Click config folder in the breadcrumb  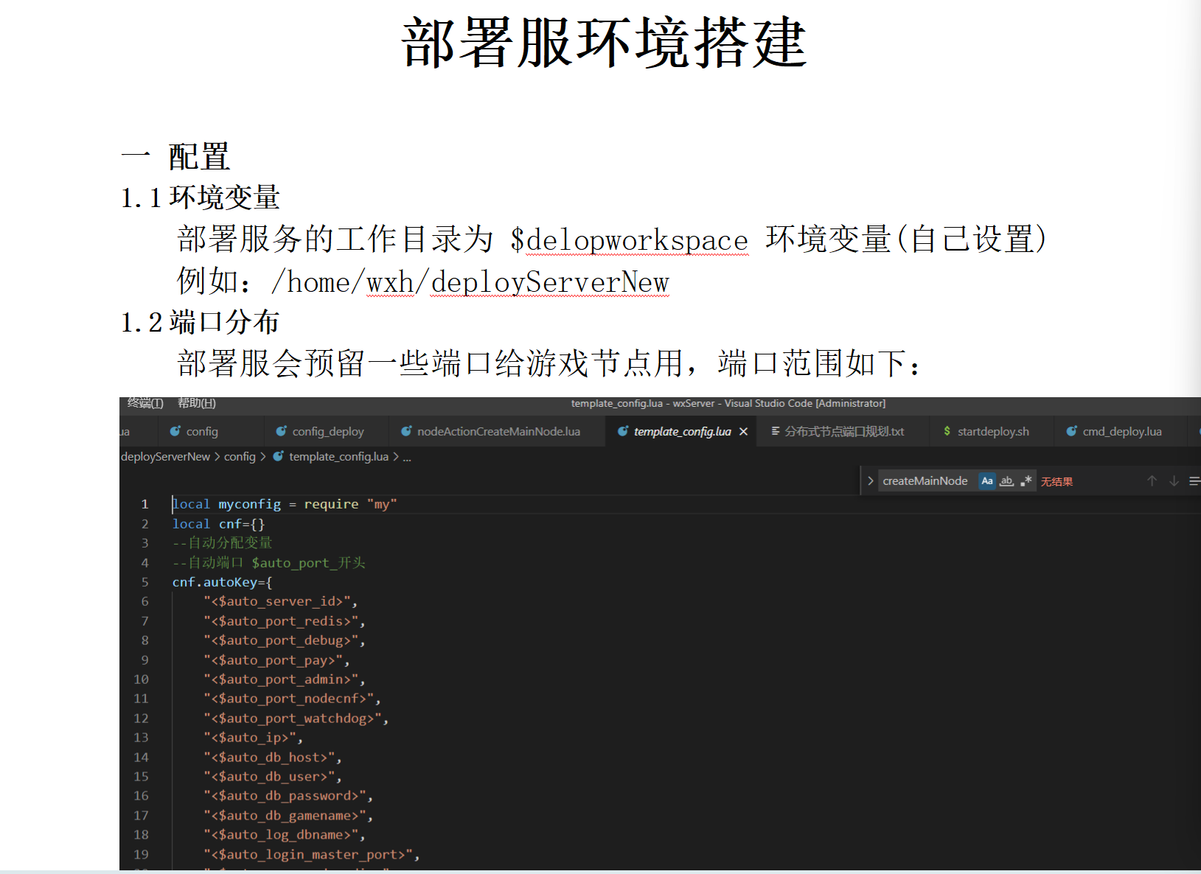point(240,457)
